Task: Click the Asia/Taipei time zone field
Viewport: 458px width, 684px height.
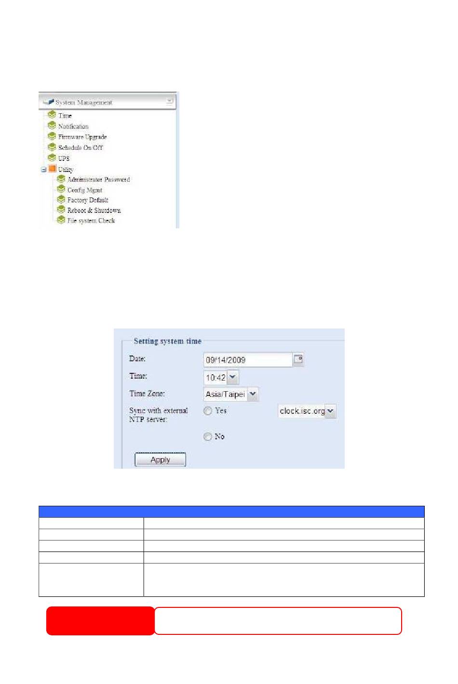Action: coord(225,394)
